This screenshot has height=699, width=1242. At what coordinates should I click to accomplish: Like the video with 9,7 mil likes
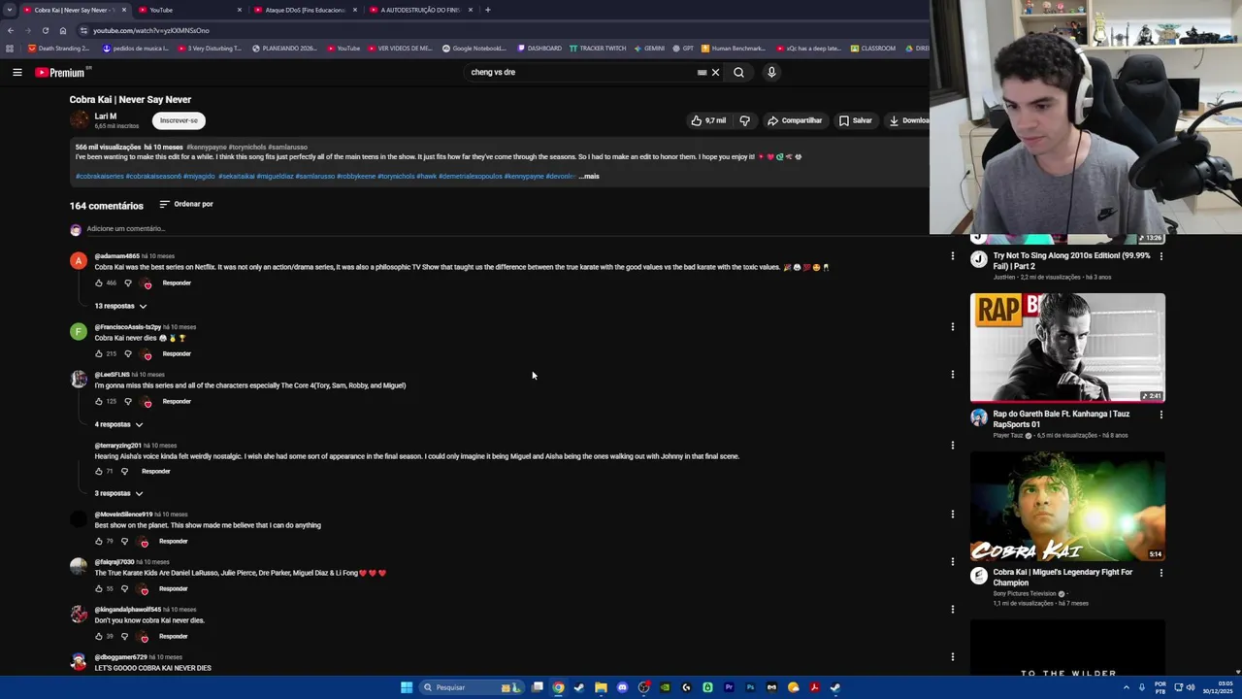point(707,120)
